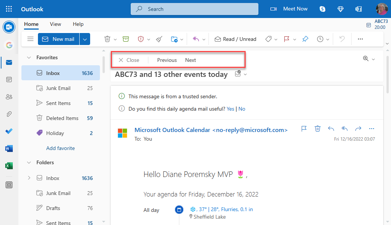Answer No to agenda mail useful
Screen dimensions: 391x225
tap(242, 109)
